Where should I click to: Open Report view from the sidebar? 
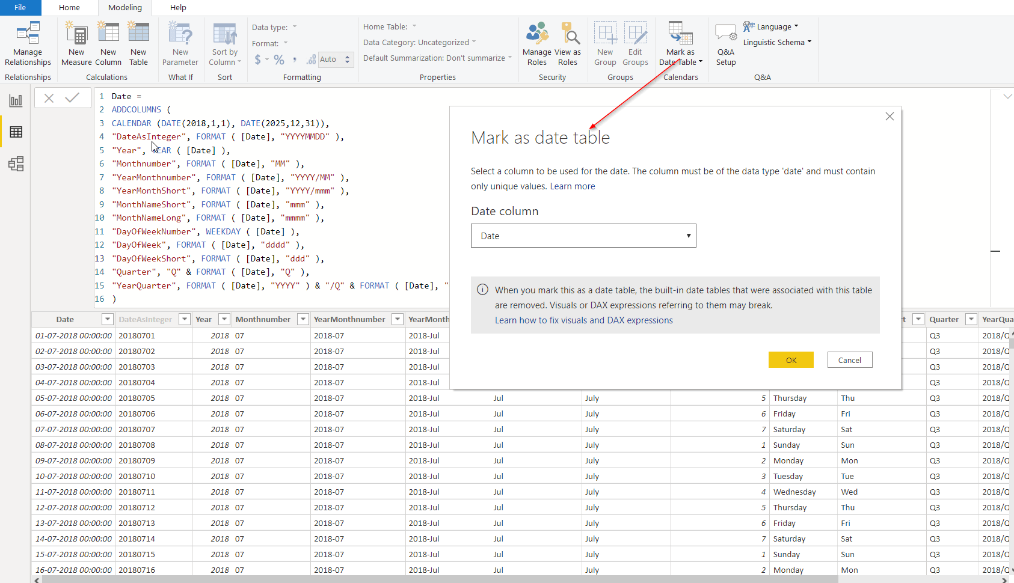pyautogui.click(x=16, y=100)
